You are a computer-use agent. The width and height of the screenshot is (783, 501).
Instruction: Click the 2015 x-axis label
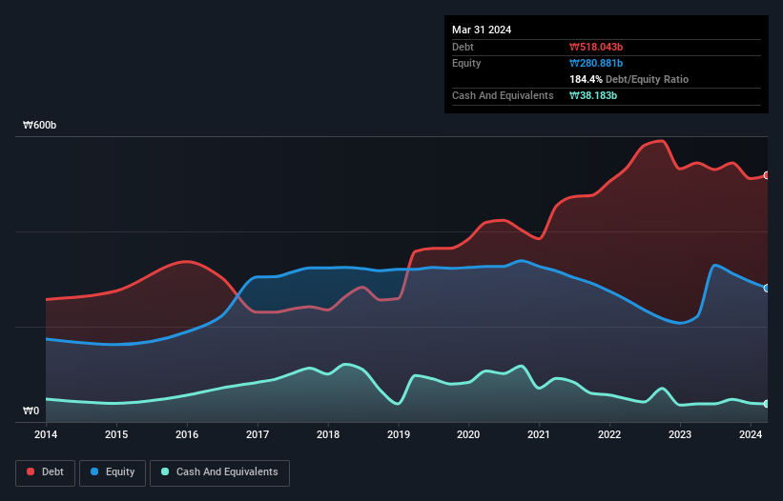click(x=115, y=434)
